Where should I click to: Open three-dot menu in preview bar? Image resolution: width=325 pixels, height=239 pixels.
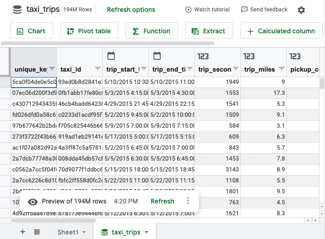click(188, 201)
